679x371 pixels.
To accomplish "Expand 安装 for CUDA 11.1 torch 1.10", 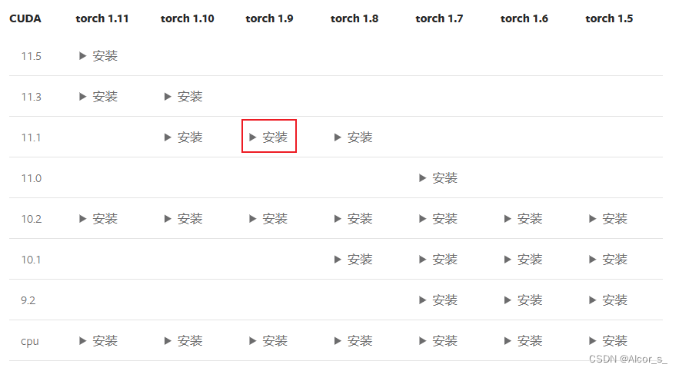I will click(x=183, y=137).
